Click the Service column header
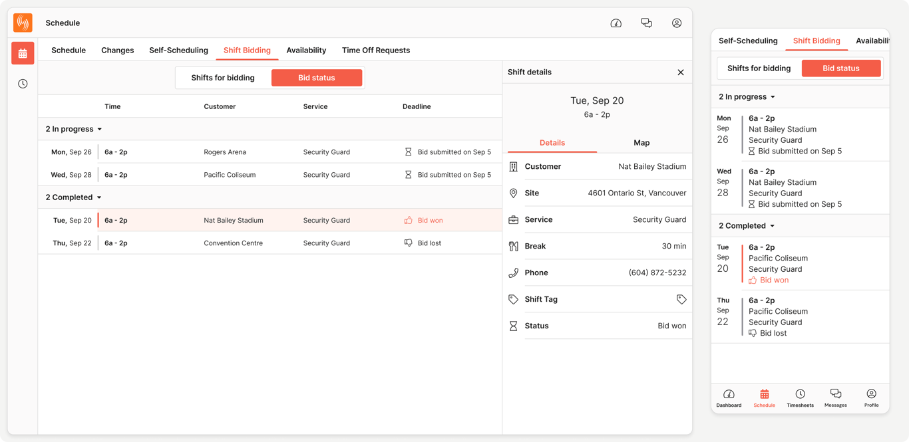The image size is (909, 442). coord(315,106)
